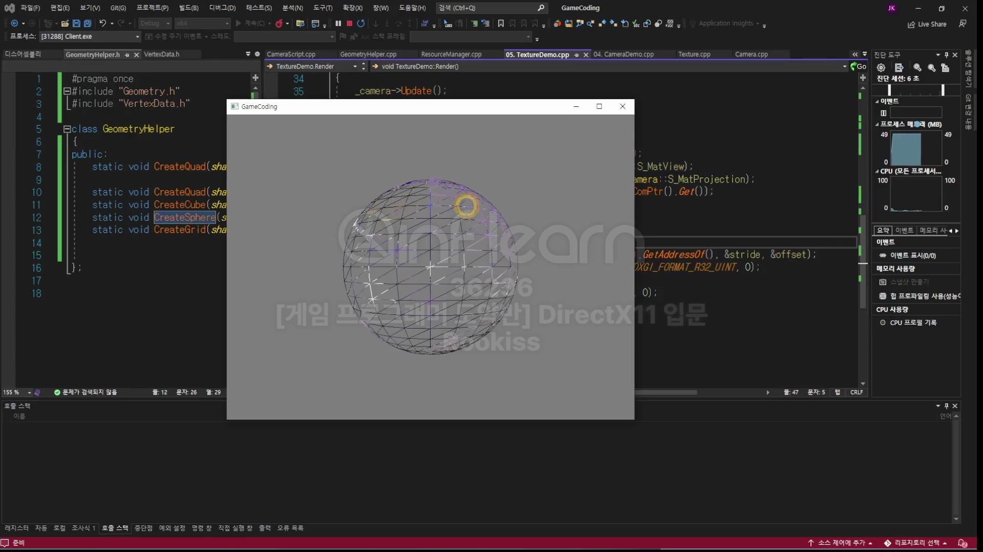Pause execution with the Break All icon
The width and height of the screenshot is (983, 552).
click(x=338, y=24)
